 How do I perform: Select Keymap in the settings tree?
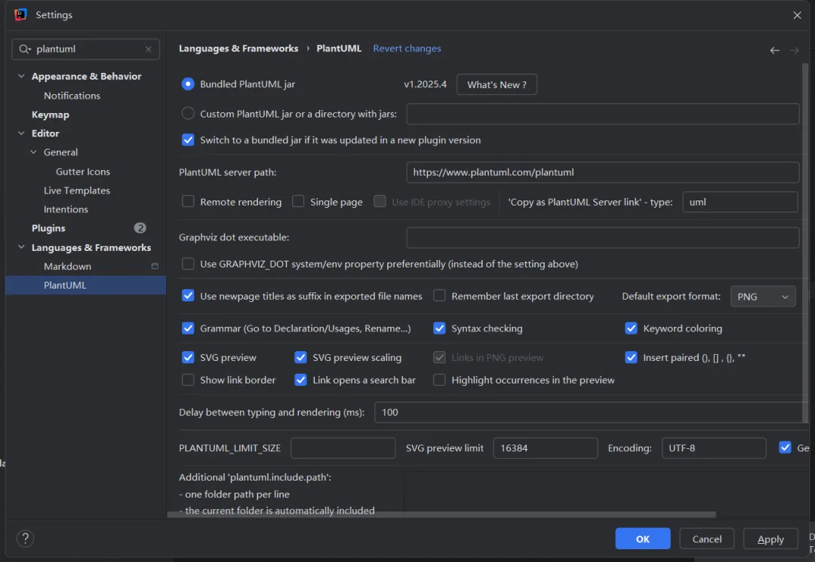pyautogui.click(x=51, y=115)
